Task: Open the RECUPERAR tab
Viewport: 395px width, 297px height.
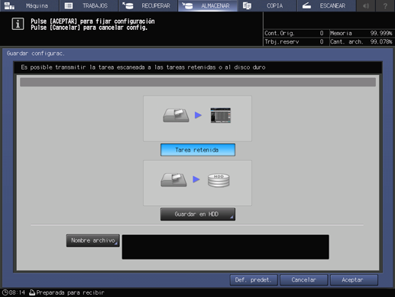Action: pos(148,5)
